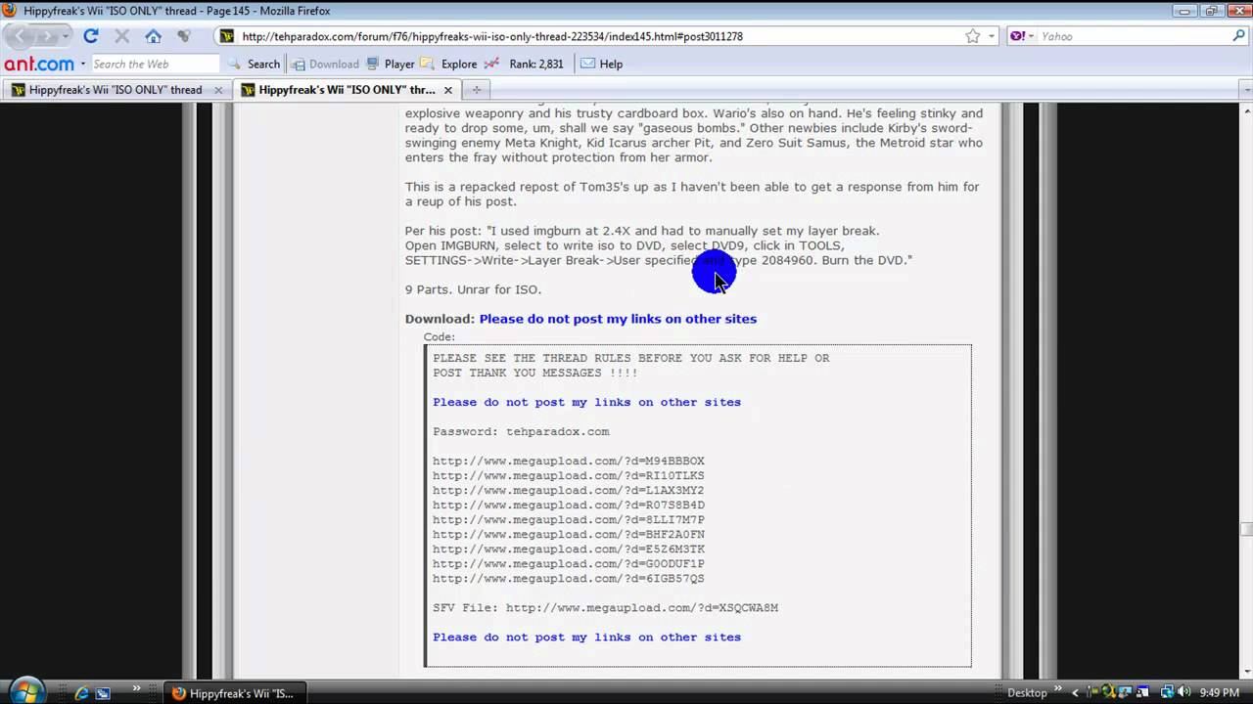
Task: Open the network icon in system tray
Action: (x=1167, y=693)
